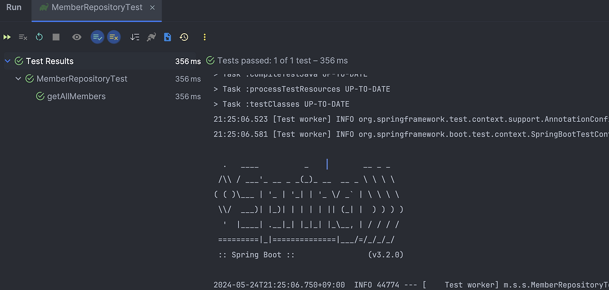Collapse the MemberRepositoryTest tree node
Screen dimensions: 609x290
[x=18, y=79]
